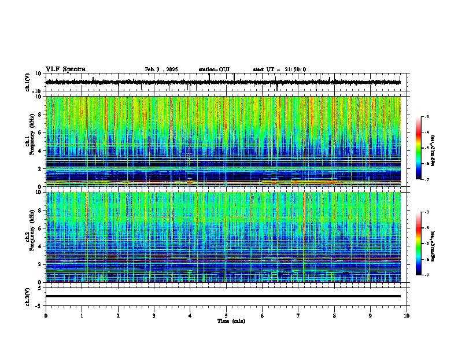Screen dimensions: 458x354
Task: Select the date text "Feb. 3 , 2025"
Action: point(161,69)
